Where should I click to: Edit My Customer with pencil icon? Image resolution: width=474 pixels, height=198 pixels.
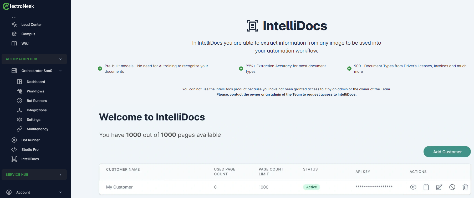point(439,187)
